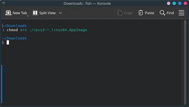Click the chmod command text
Viewport: 189px width, 107px height.
click(12, 30)
